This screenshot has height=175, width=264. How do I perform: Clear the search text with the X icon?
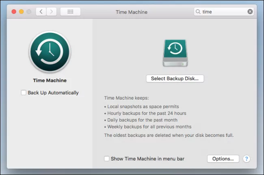250,12
